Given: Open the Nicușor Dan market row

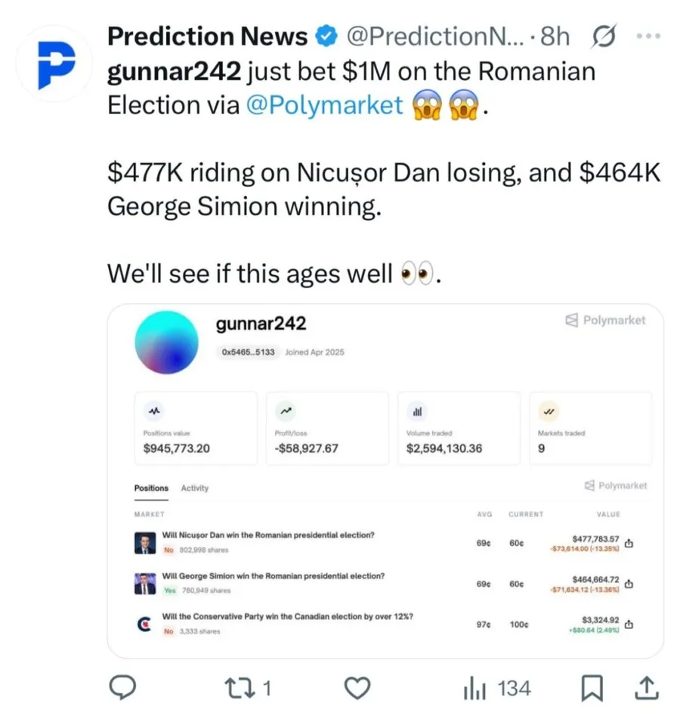Looking at the screenshot, I should pyautogui.click(x=384, y=542).
